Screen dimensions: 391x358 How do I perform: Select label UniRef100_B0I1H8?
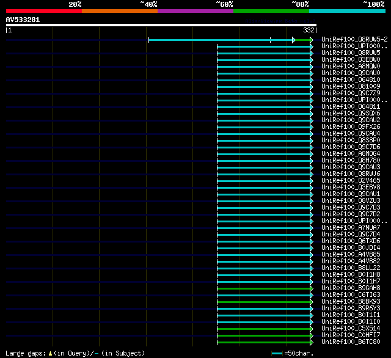(351, 275)
